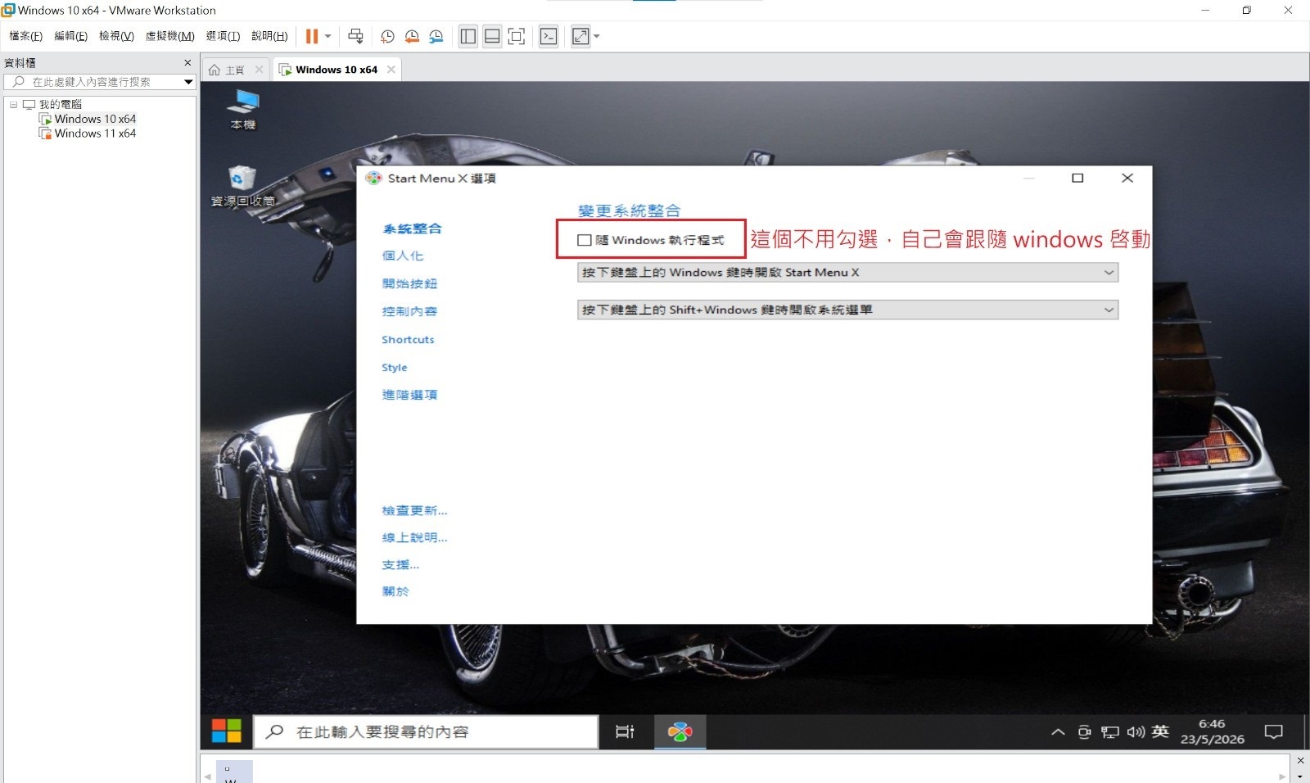Open the network tray icon
1310x783 pixels.
click(1109, 732)
